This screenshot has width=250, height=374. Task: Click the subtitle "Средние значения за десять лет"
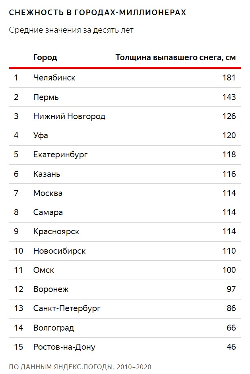(71, 30)
